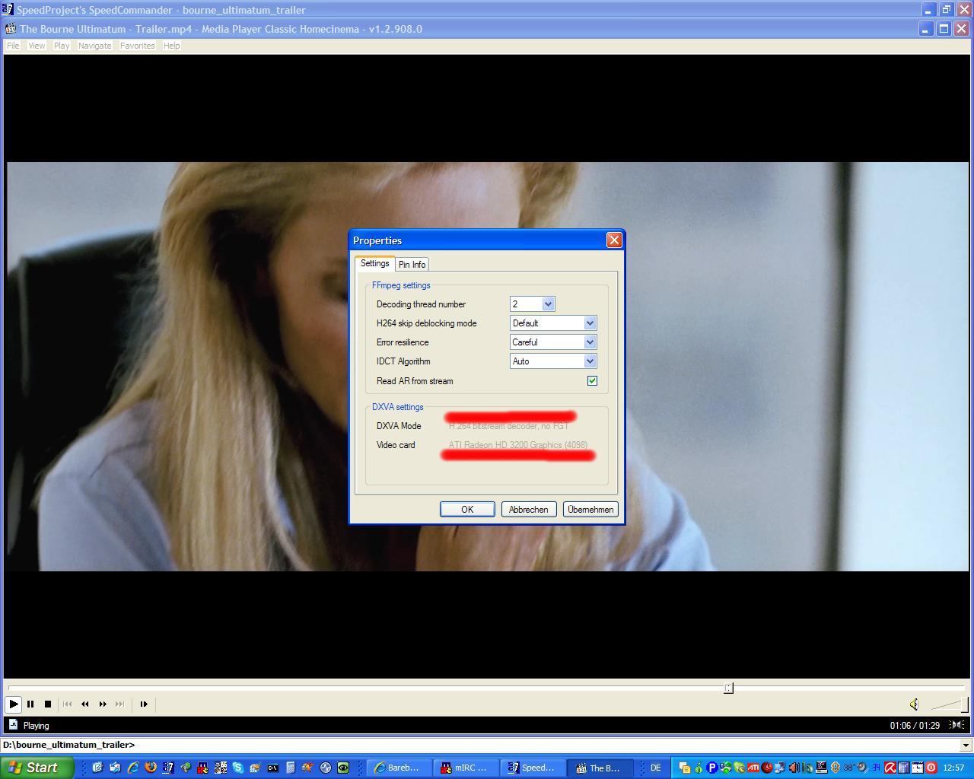Launch mIRC from quick launch
Image resolution: width=974 pixels, height=779 pixels.
[x=203, y=768]
